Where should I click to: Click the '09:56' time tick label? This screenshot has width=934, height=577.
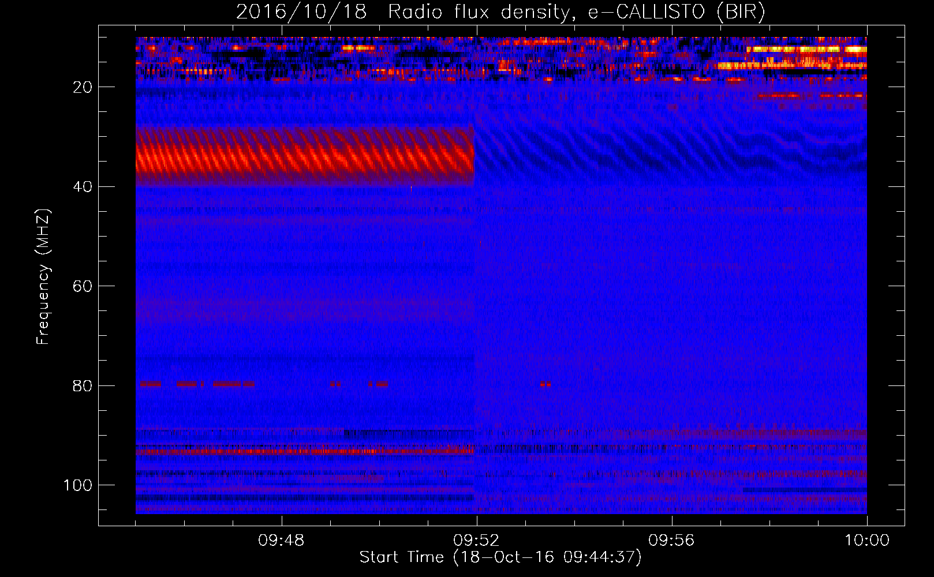(x=671, y=541)
